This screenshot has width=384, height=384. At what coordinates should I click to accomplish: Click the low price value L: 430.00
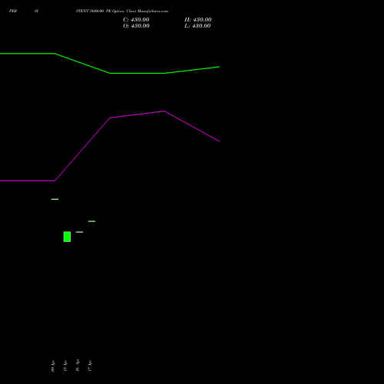(x=197, y=26)
